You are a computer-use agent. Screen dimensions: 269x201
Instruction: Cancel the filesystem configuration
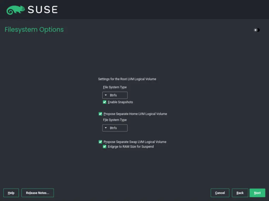tap(220, 193)
